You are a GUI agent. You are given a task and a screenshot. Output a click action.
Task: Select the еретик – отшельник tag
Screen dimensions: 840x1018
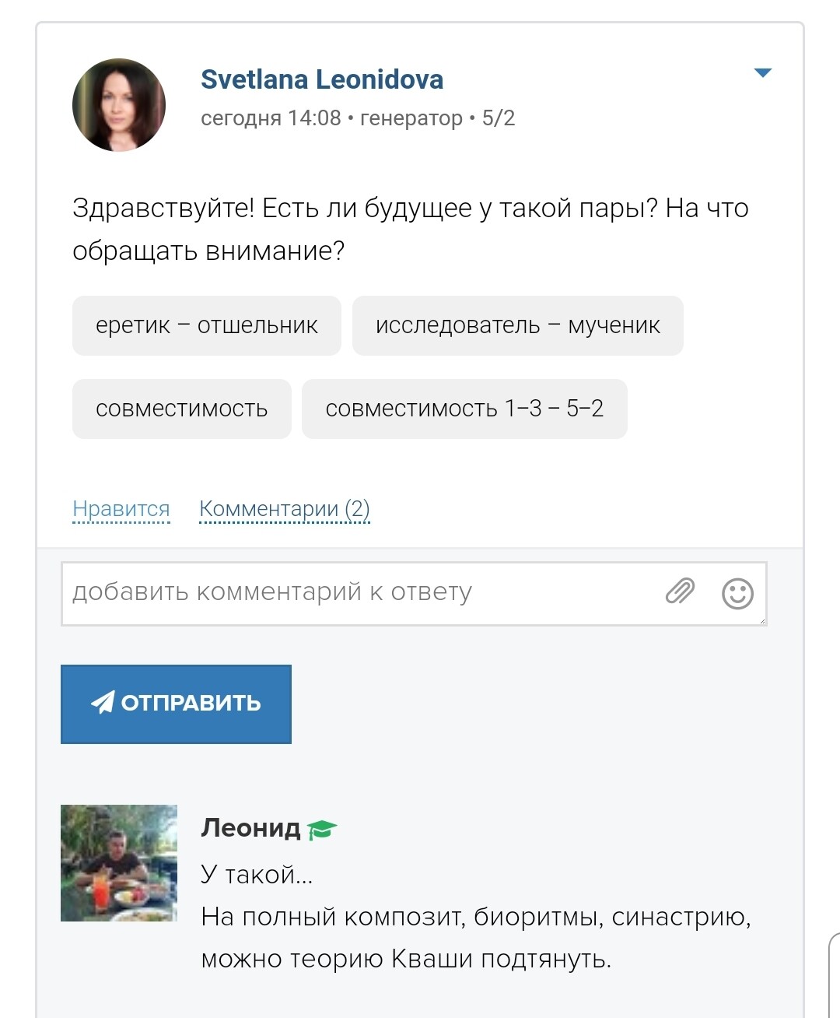(207, 325)
